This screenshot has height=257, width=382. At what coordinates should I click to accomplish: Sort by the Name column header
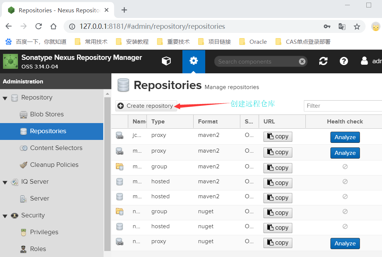click(138, 122)
